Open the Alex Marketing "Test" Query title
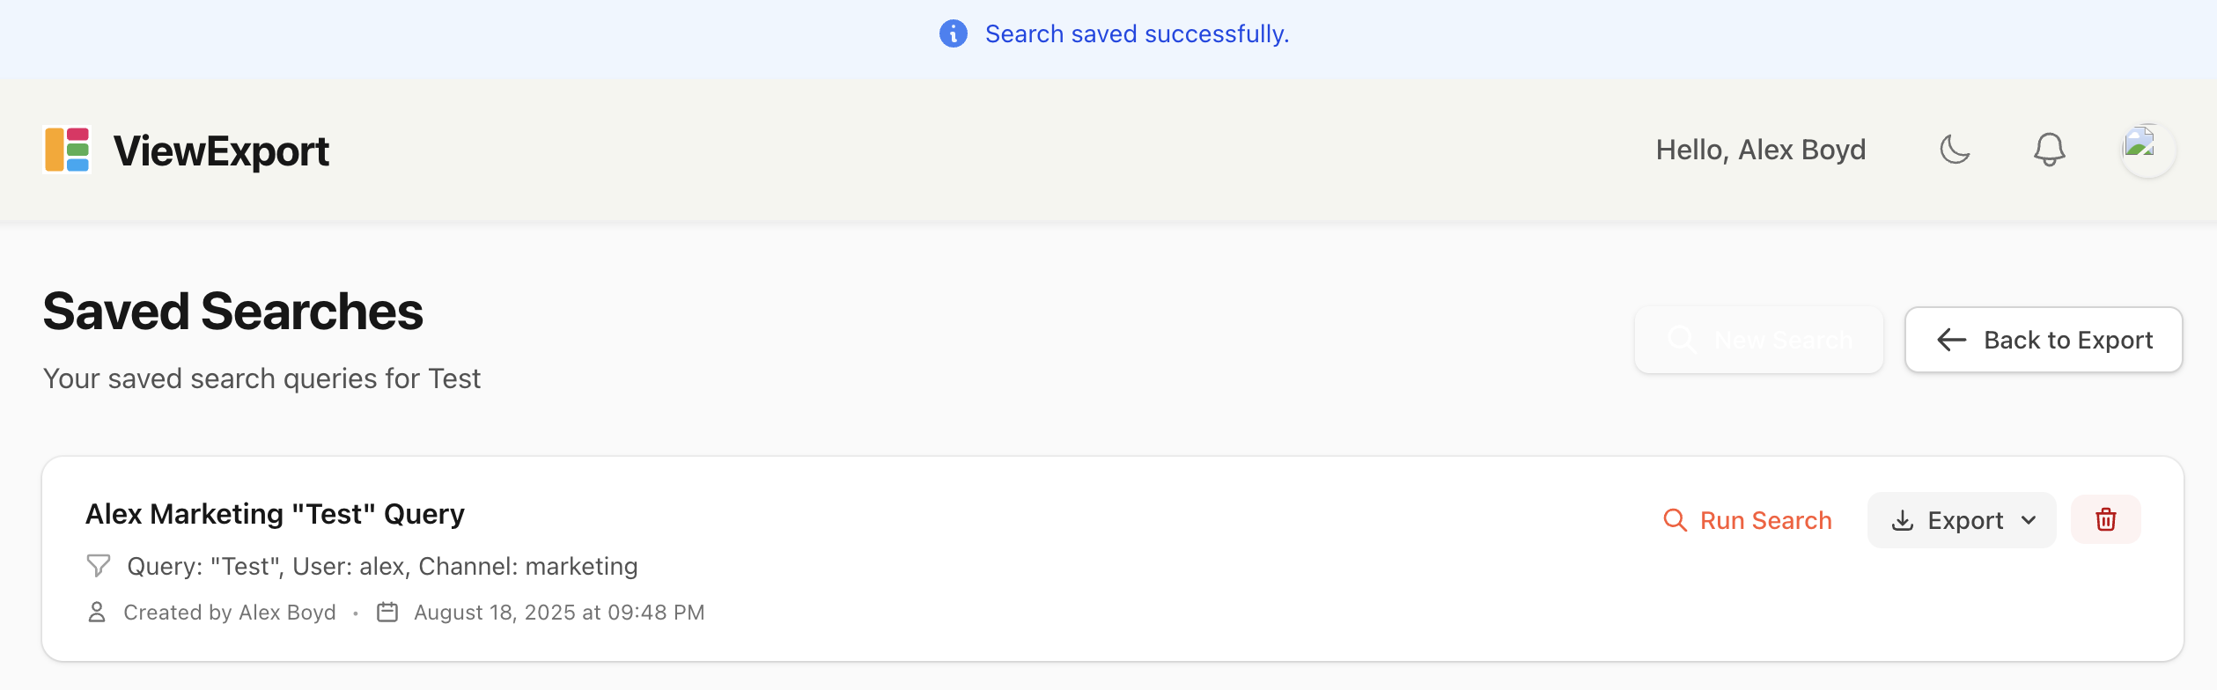The image size is (2217, 690). (275, 514)
